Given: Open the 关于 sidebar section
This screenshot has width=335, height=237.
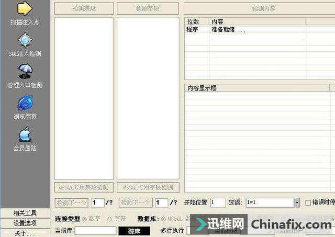Looking at the screenshot, I should click(25, 233).
